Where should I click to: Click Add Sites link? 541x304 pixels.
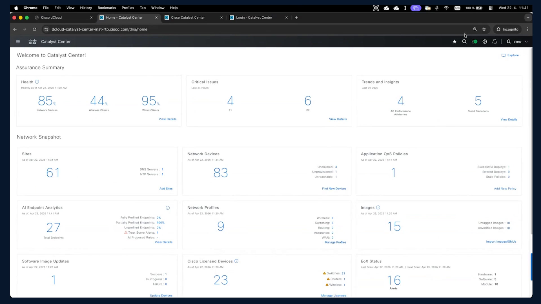(166, 189)
